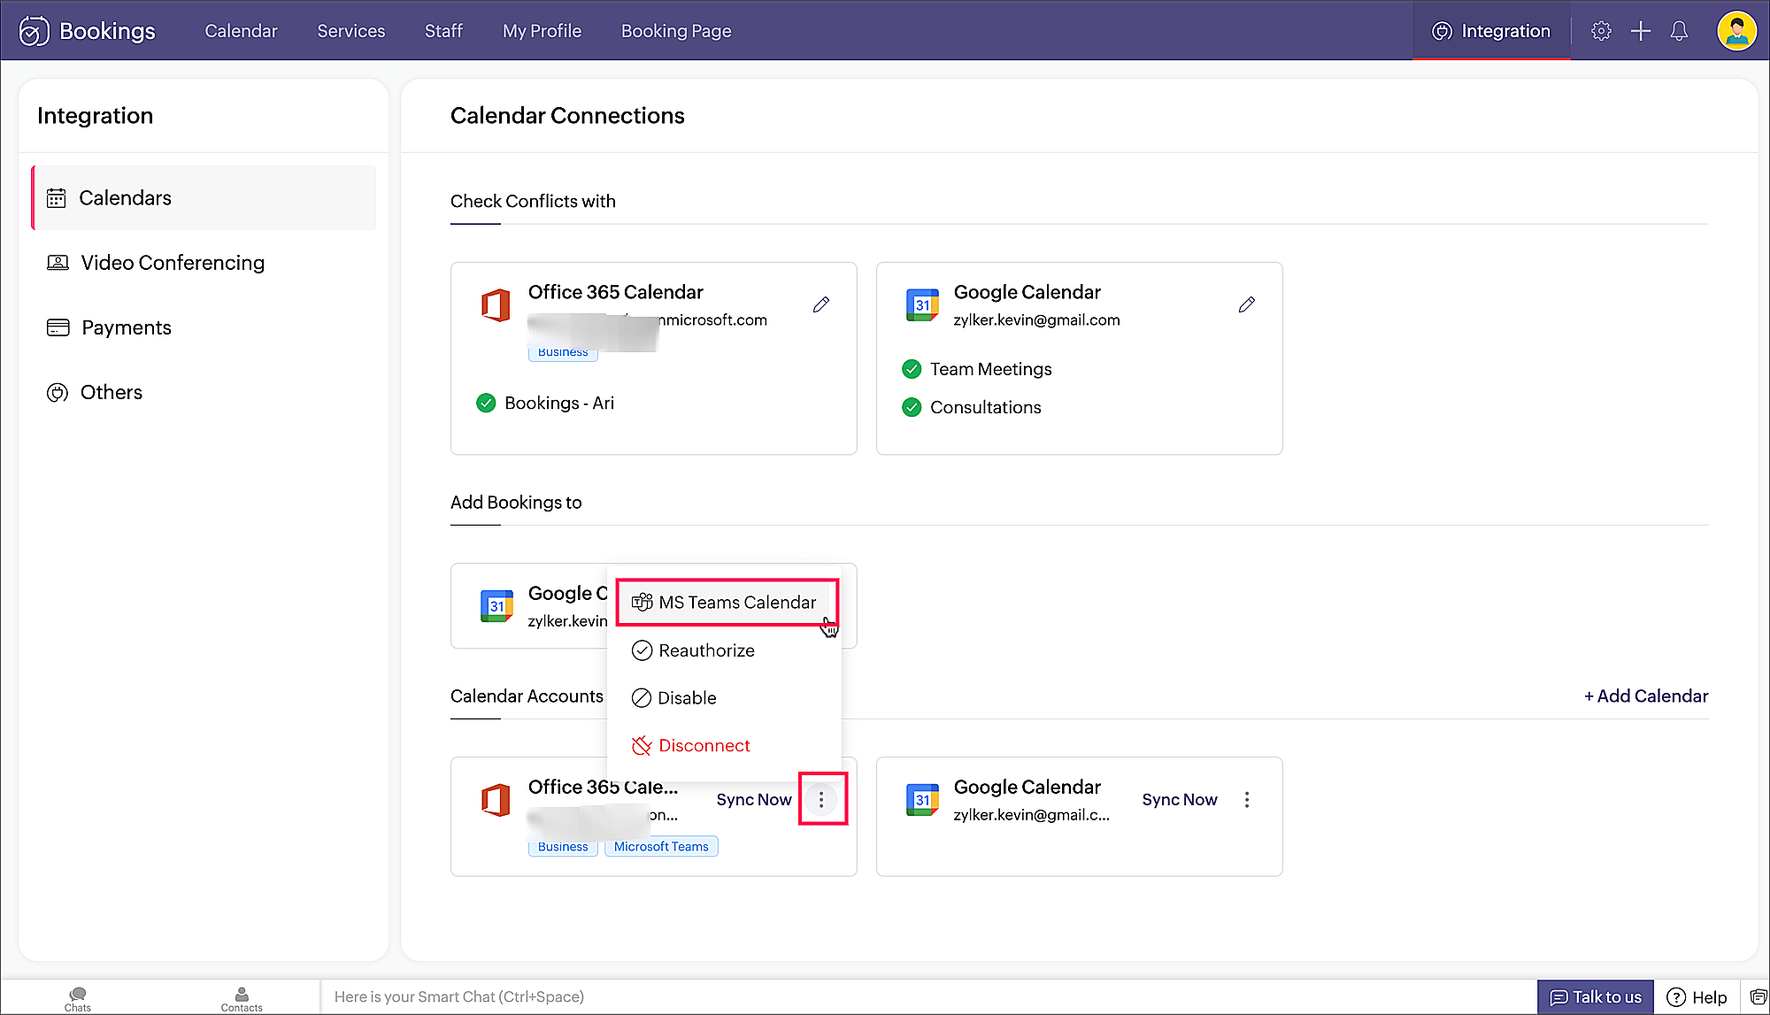Open the My Profile tab
The image size is (1770, 1015).
542,31
